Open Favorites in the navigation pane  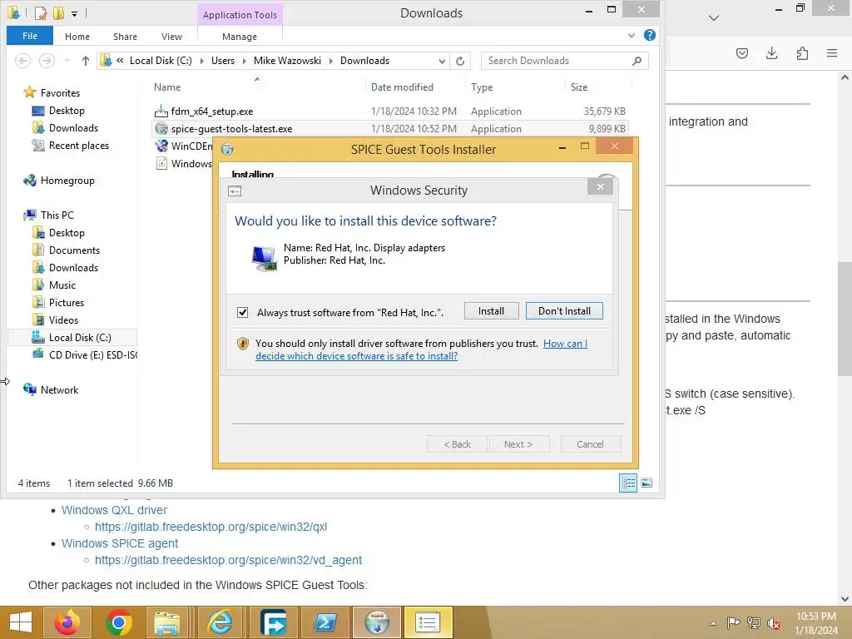coord(60,93)
